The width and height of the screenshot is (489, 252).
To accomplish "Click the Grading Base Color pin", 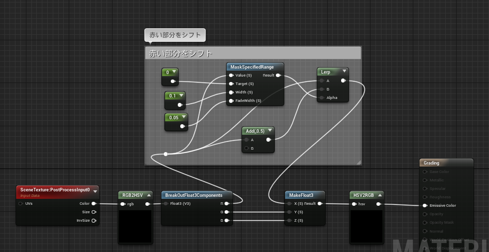I will point(424,171).
